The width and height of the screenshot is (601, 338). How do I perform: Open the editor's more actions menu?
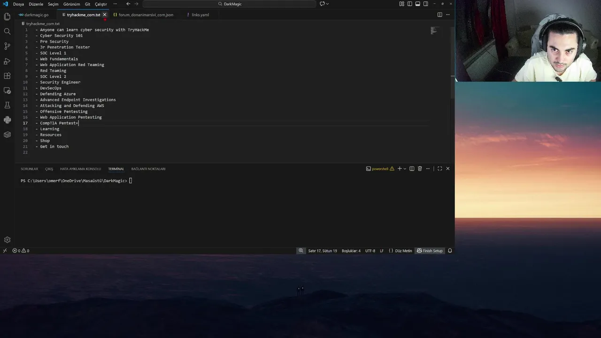coord(447,15)
